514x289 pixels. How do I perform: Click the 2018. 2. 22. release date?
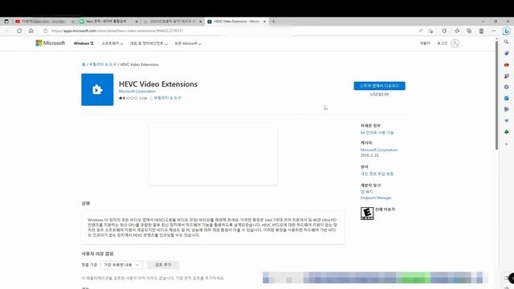pyautogui.click(x=369, y=155)
